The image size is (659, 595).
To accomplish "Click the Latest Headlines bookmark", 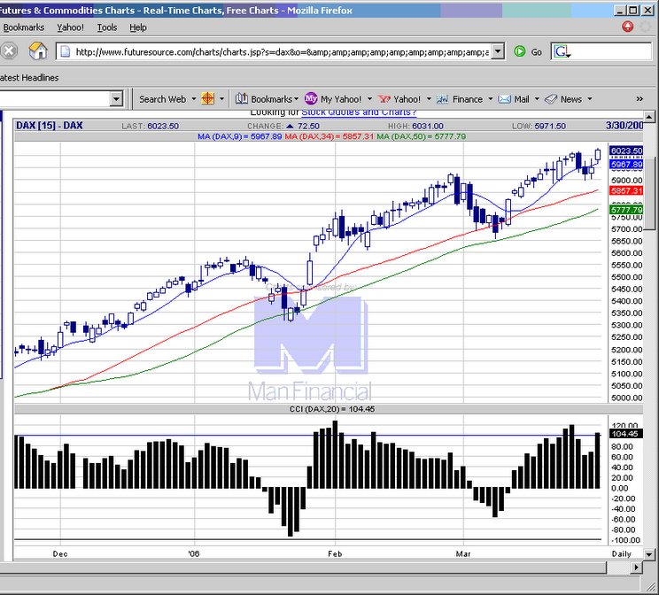I will 29,78.
